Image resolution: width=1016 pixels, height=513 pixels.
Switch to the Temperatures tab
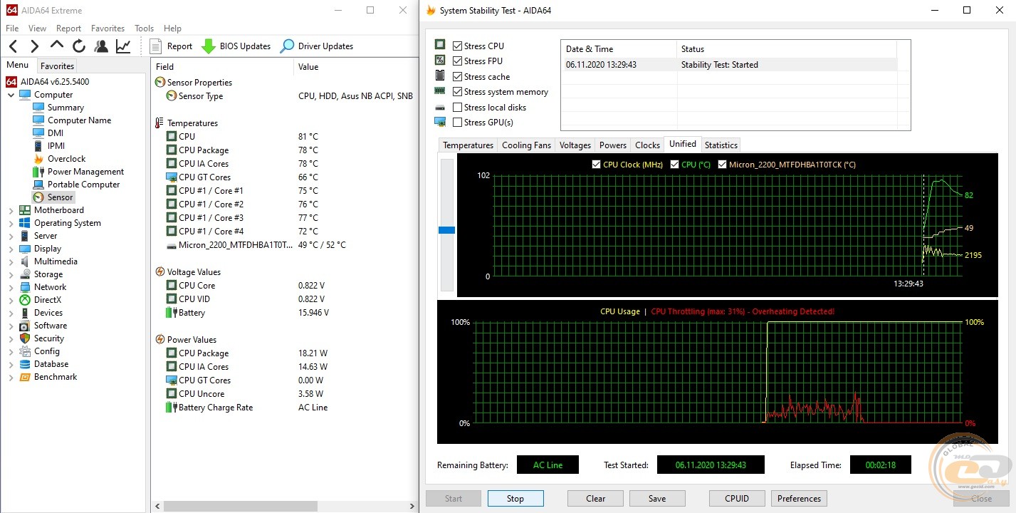tap(468, 145)
